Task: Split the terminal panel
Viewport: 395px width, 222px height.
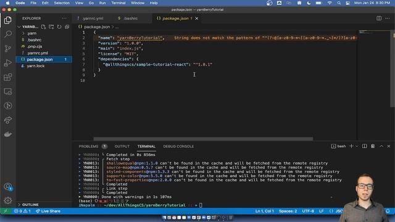Action: [x=364, y=146]
